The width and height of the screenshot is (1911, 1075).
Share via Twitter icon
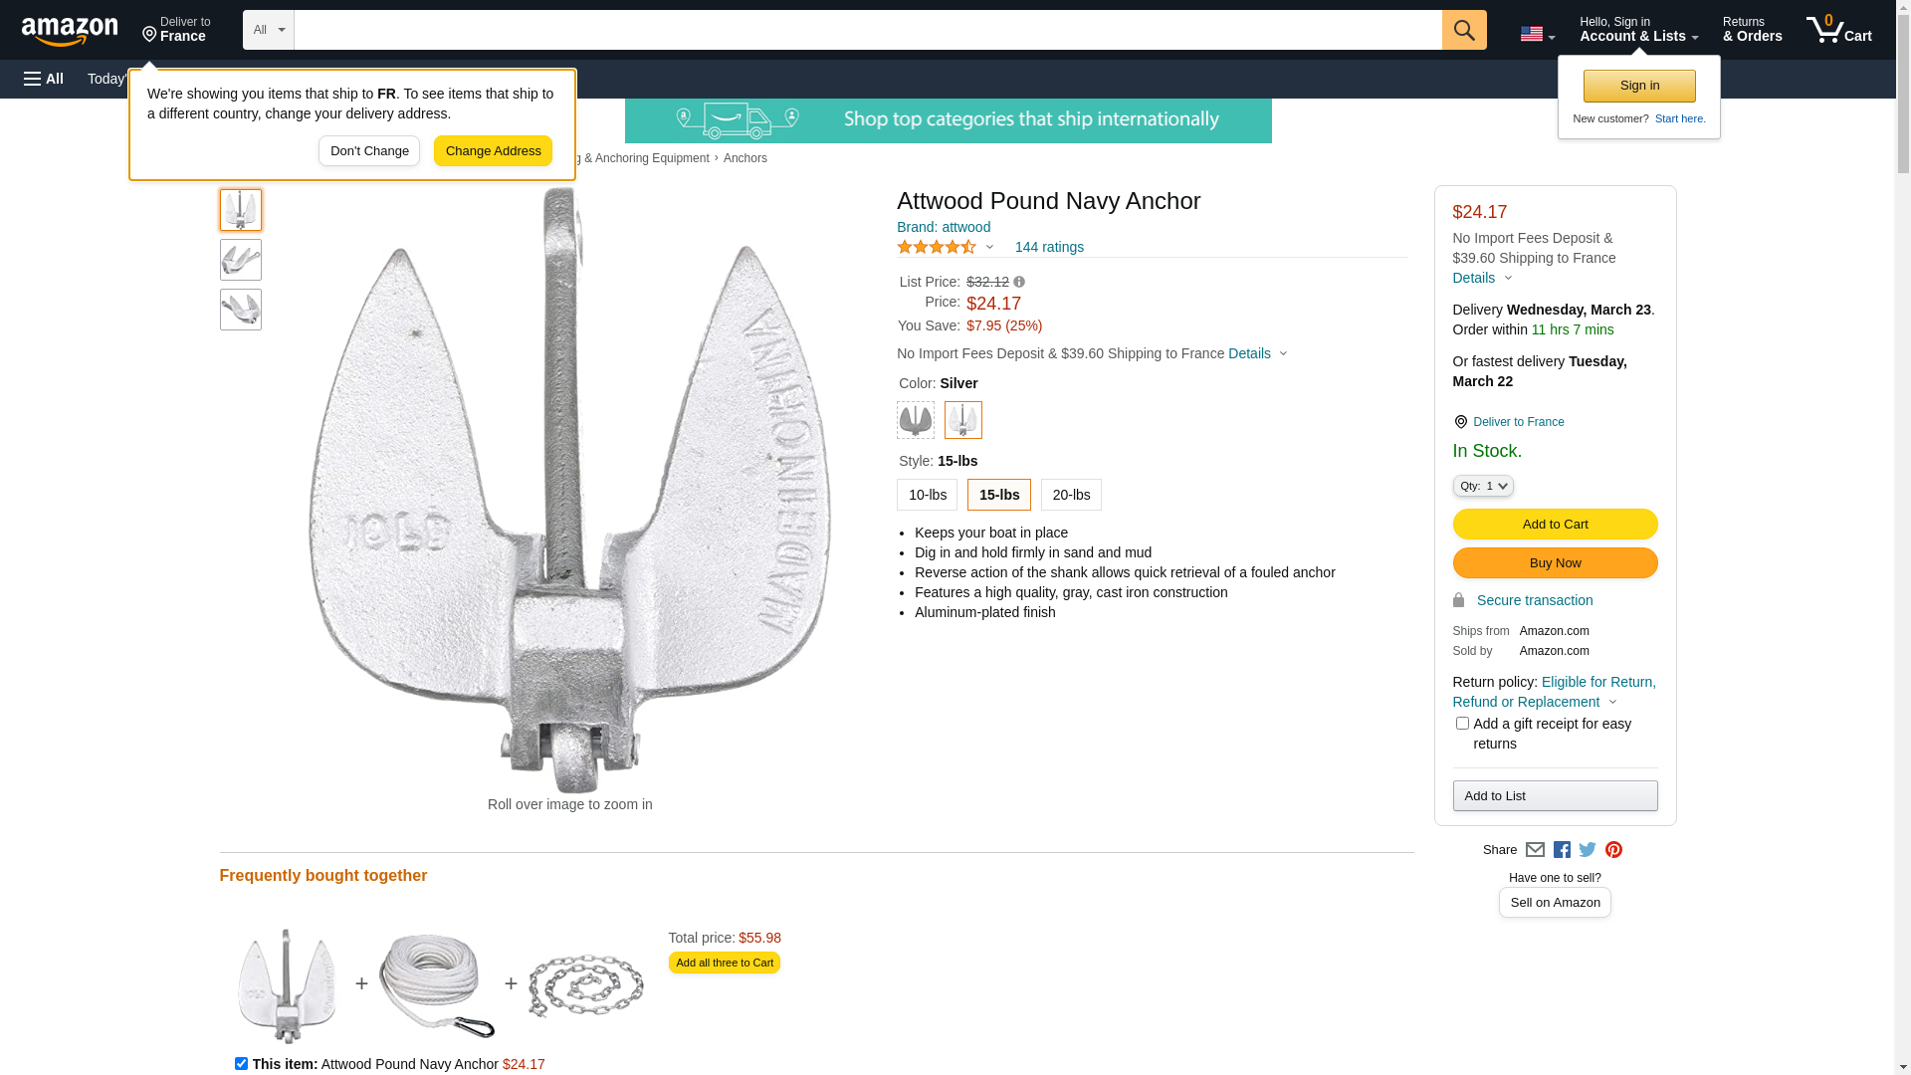[1588, 850]
